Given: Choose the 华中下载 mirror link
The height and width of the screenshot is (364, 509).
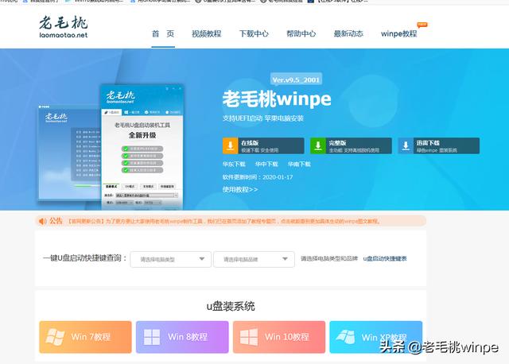Looking at the screenshot, I should click(266, 165).
